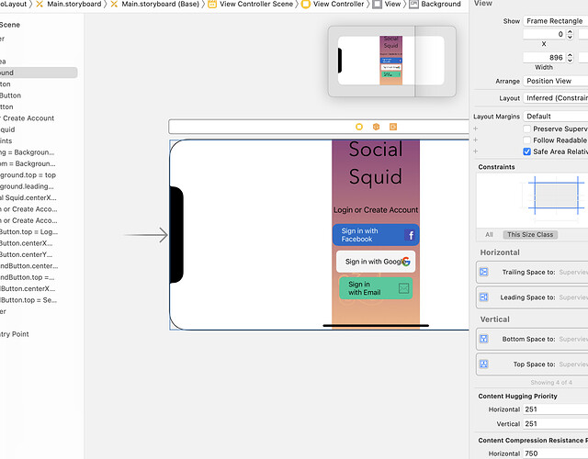Select This Size Class constraints tab
Screen dimensions: 588x459
point(530,235)
